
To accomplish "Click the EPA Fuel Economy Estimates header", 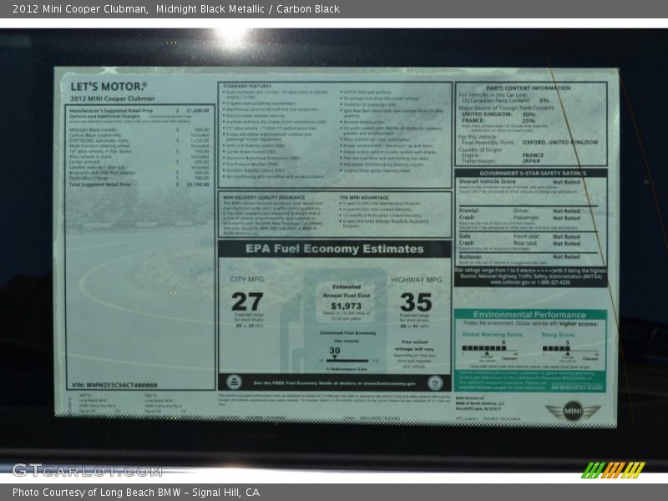I will click(x=334, y=249).
